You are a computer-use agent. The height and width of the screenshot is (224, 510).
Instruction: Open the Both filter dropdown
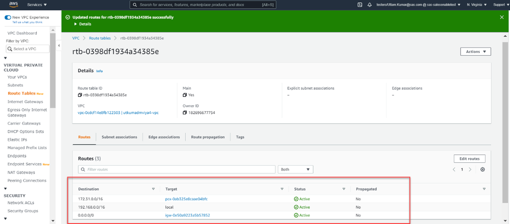(x=295, y=169)
